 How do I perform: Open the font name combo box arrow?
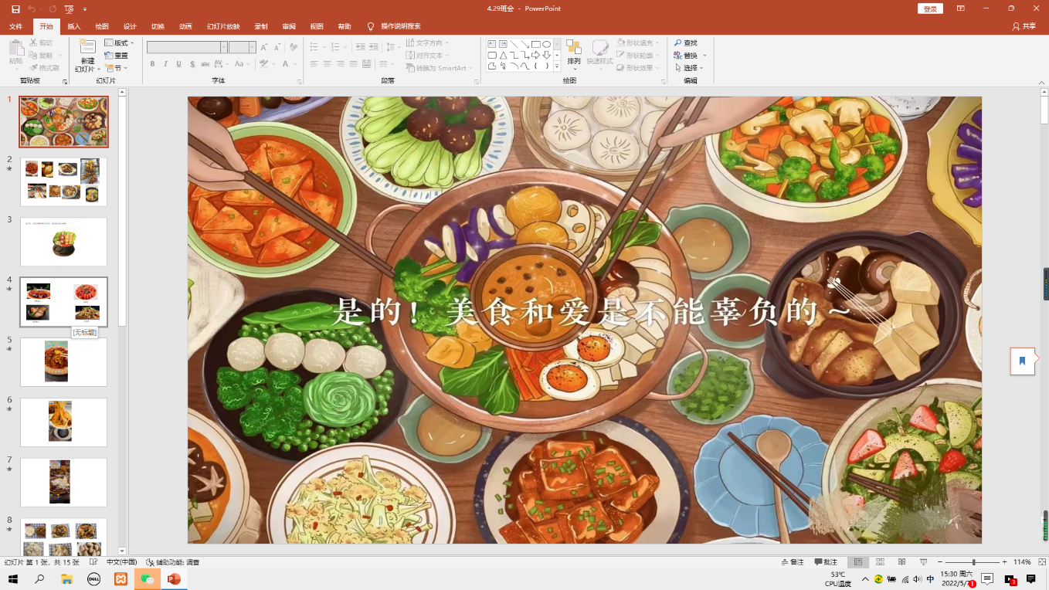coord(224,47)
